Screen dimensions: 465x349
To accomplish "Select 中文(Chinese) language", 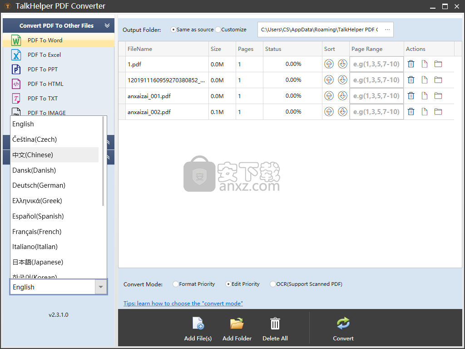I will 54,155.
